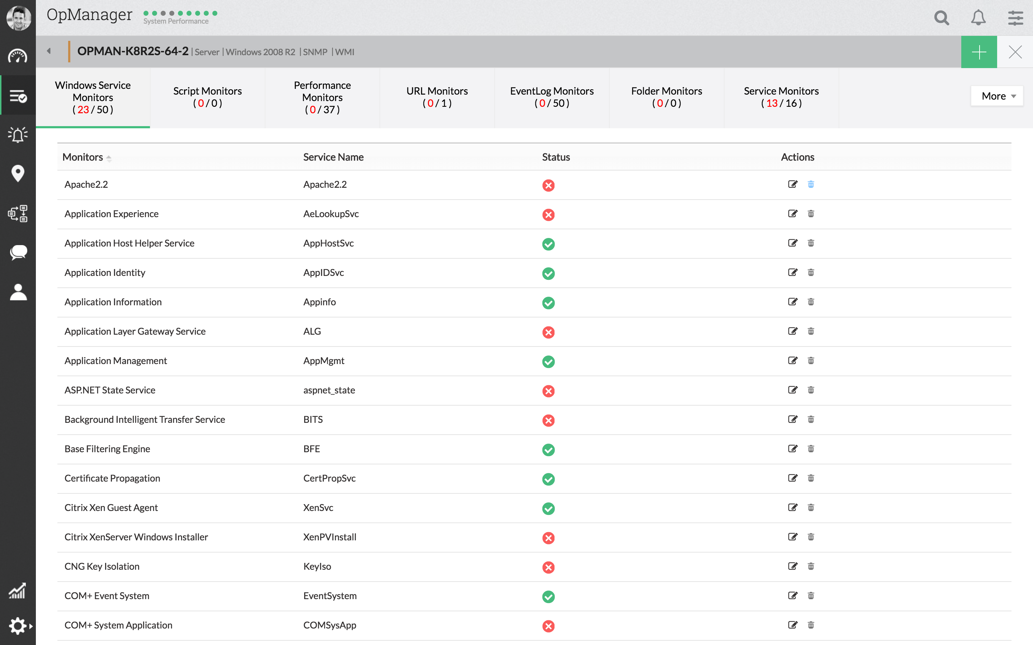1033x645 pixels.
Task: Open the More dropdown
Action: tap(997, 96)
